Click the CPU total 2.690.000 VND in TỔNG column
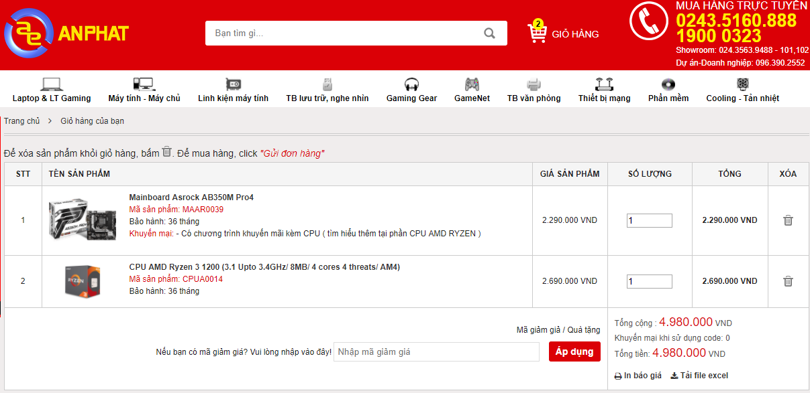 729,281
